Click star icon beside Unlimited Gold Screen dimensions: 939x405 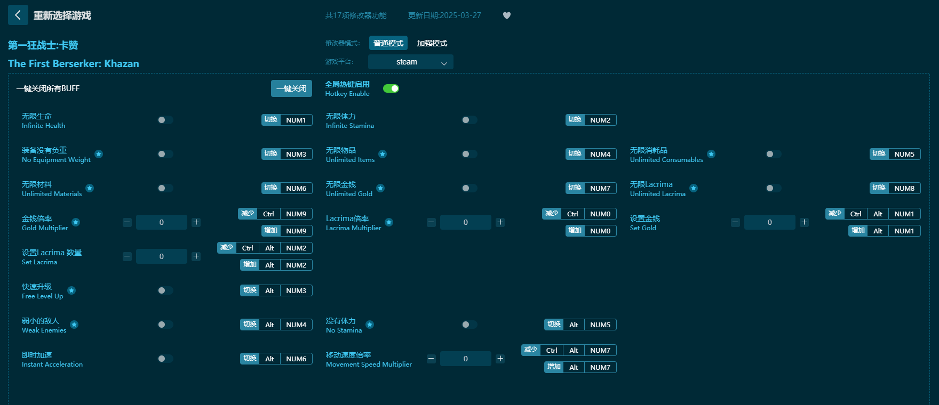click(380, 188)
